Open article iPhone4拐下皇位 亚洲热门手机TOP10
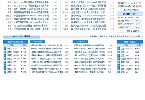 (x=89, y=59)
